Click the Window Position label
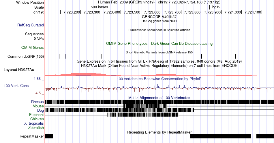This screenshot has height=143, width=274. point(30,2)
